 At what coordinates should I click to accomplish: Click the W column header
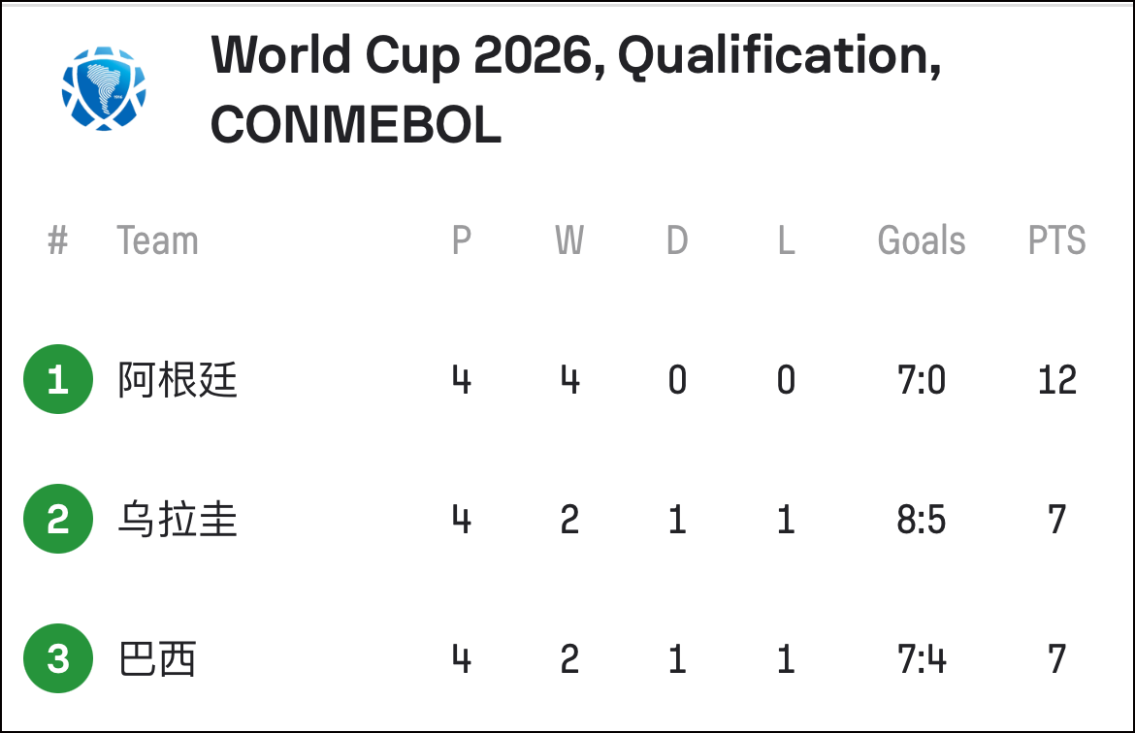coord(569,240)
